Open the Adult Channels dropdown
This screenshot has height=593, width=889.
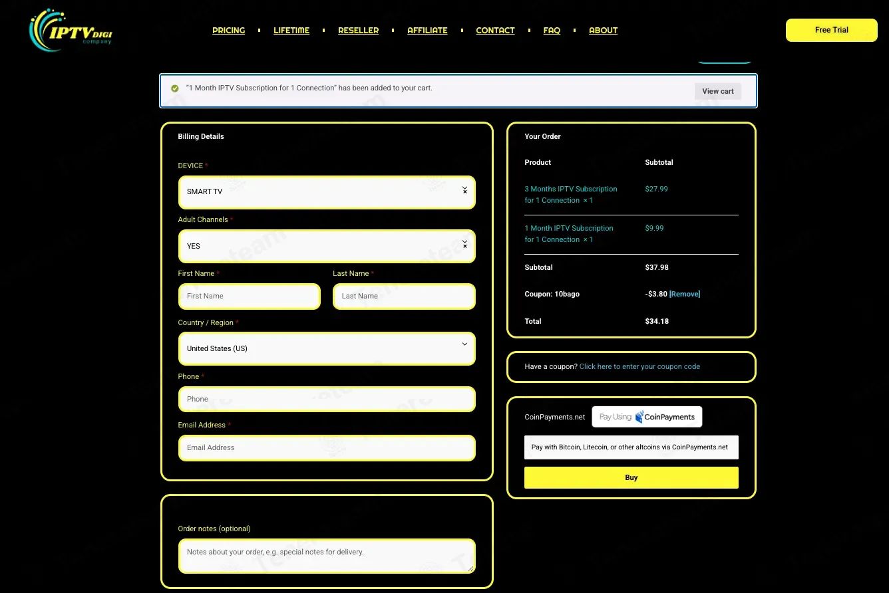(x=327, y=246)
